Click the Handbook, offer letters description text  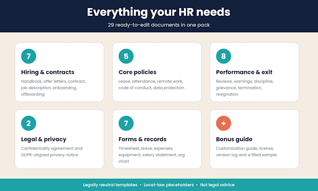click(x=53, y=88)
